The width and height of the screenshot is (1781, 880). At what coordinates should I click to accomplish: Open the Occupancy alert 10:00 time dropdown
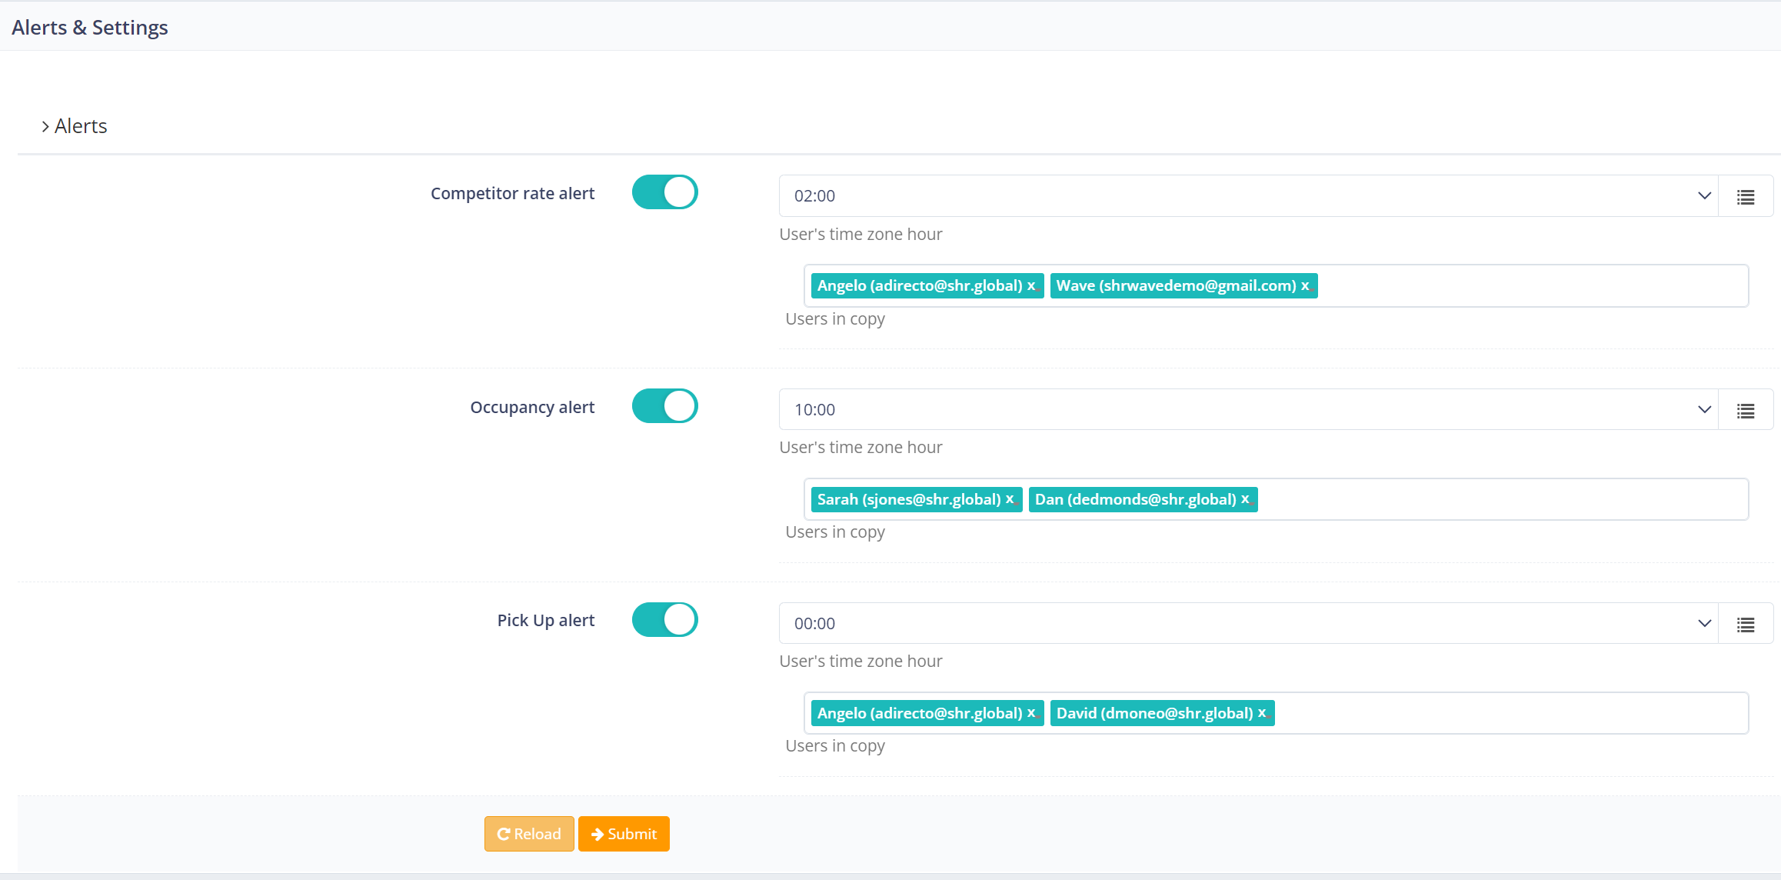pos(1249,410)
